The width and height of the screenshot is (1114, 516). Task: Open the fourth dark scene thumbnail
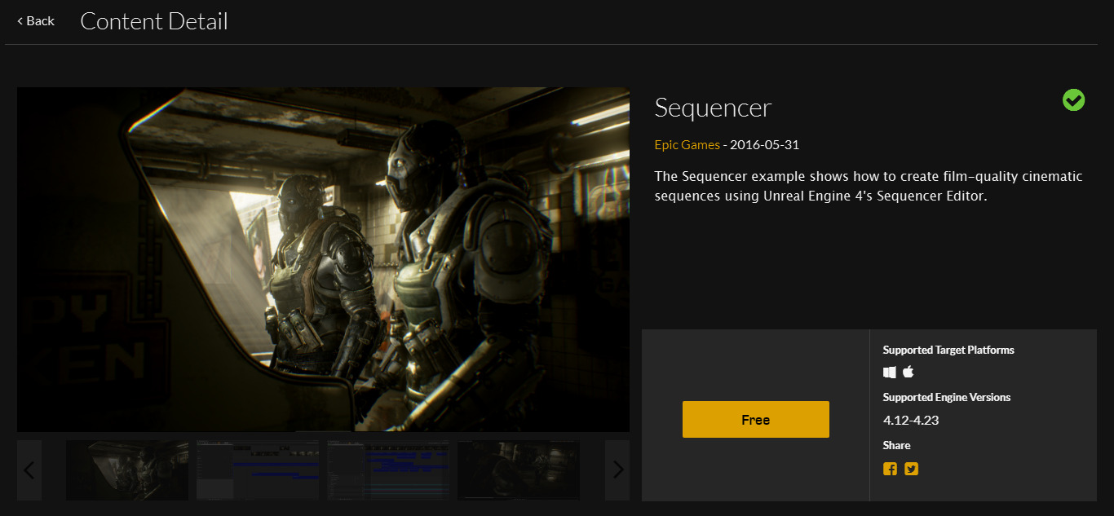coord(519,470)
